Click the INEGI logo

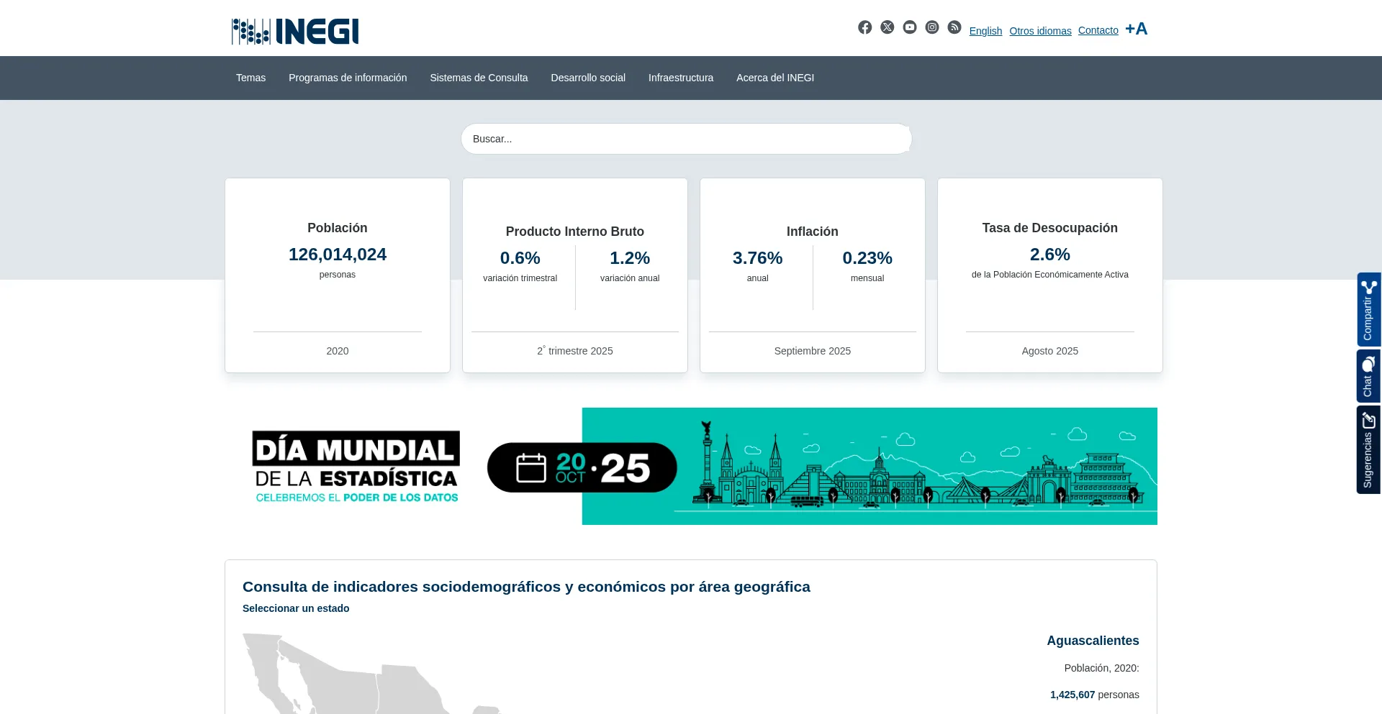click(295, 32)
